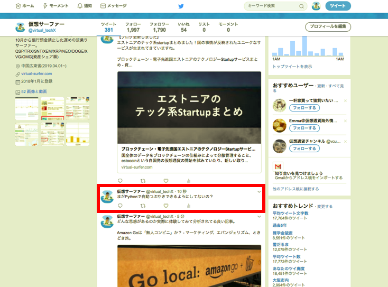
Task: Reply to the Estonia startup tweet
Action: 120,181
